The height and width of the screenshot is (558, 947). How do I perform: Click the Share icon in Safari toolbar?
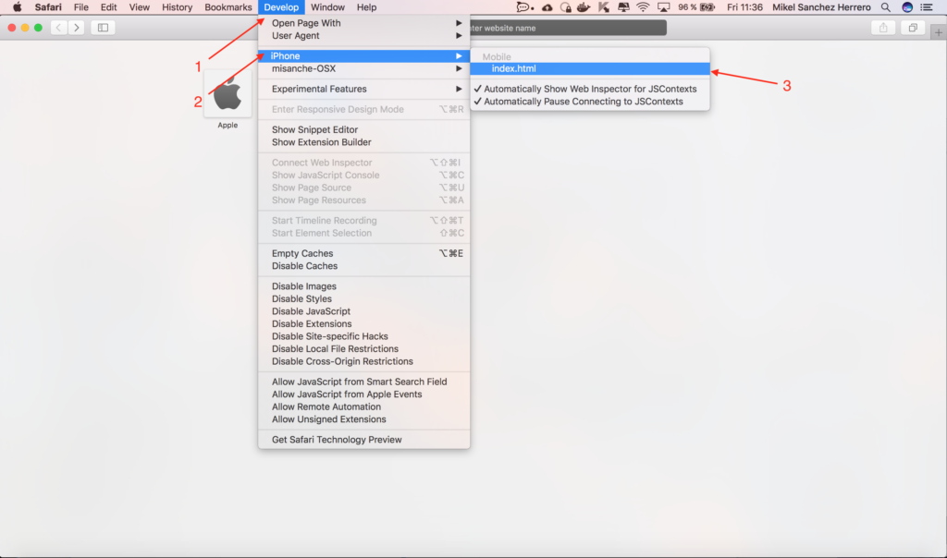click(x=882, y=28)
